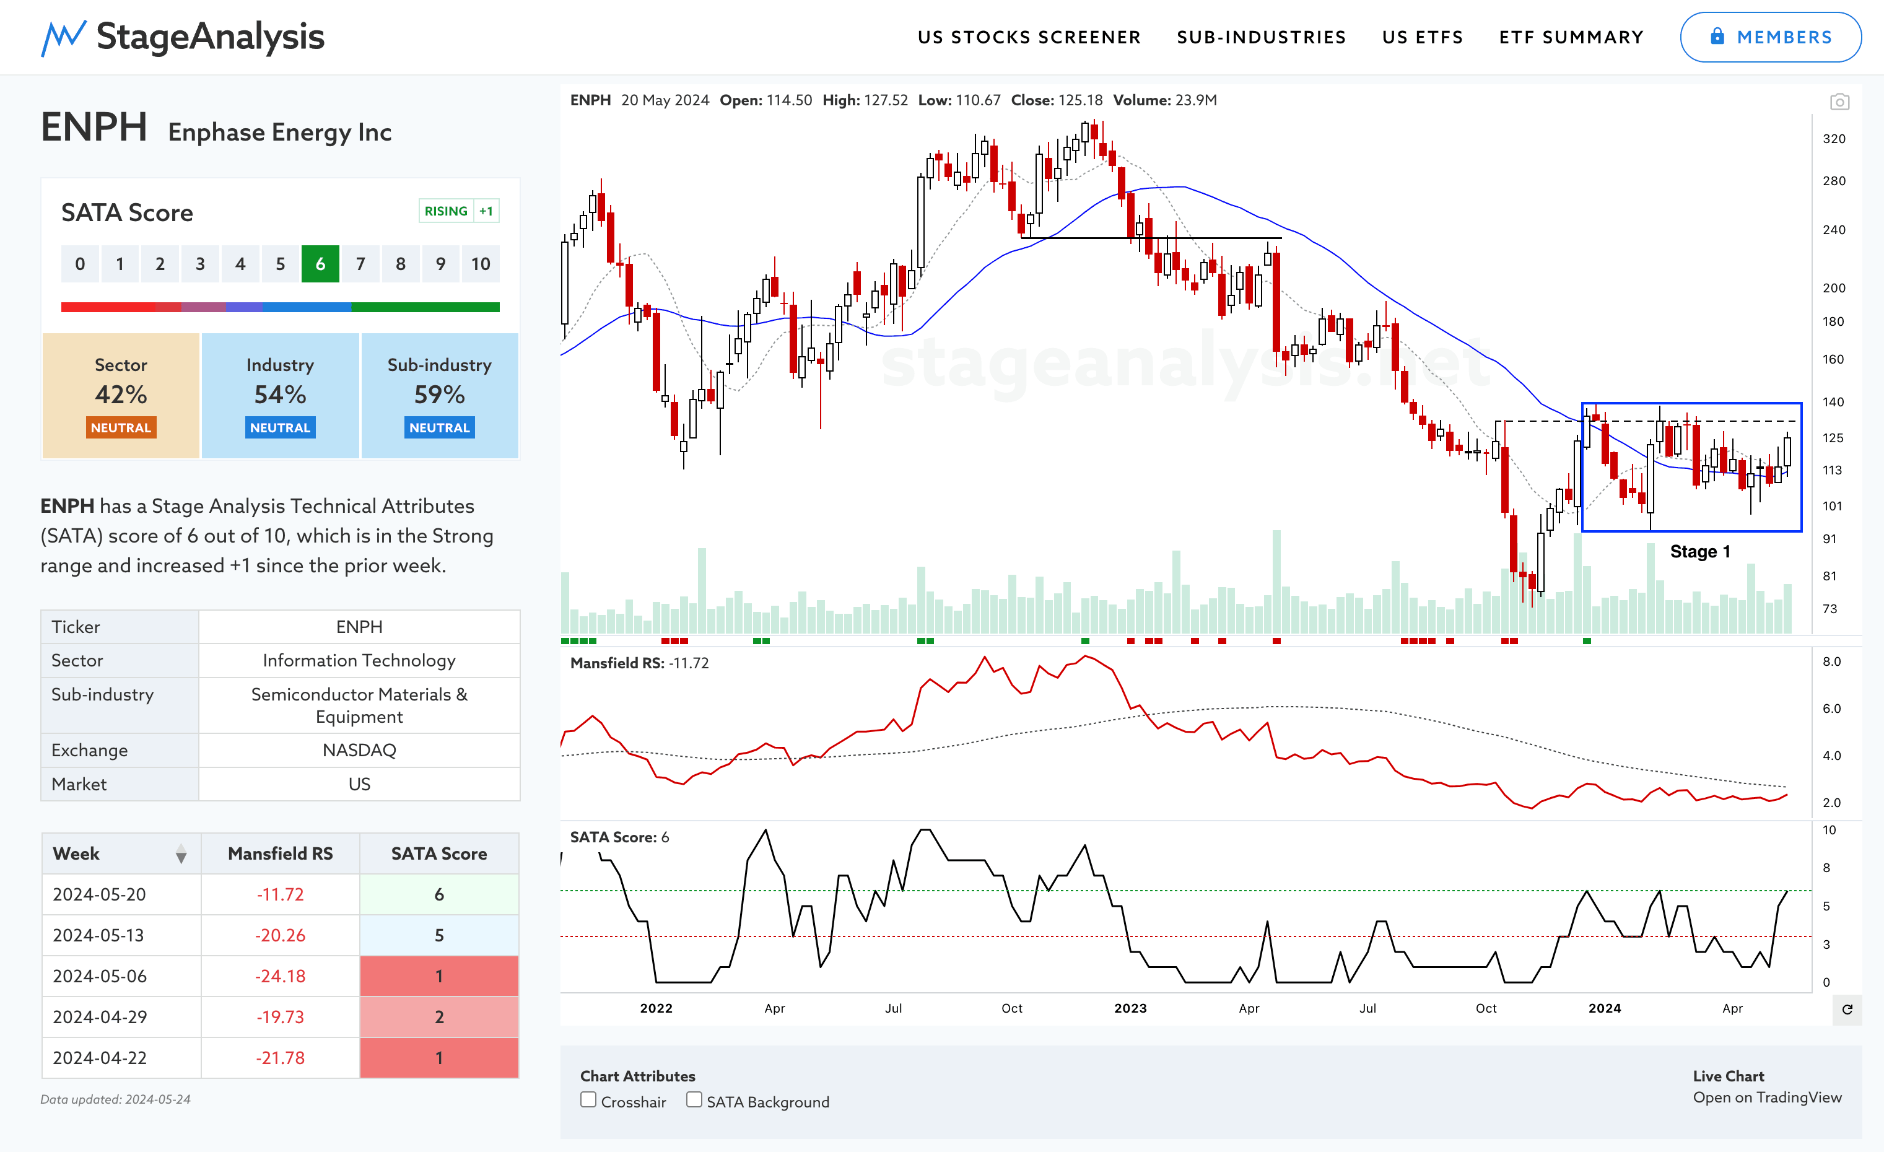Click the SATA Score column header
This screenshot has width=1884, height=1152.
pyautogui.click(x=439, y=854)
